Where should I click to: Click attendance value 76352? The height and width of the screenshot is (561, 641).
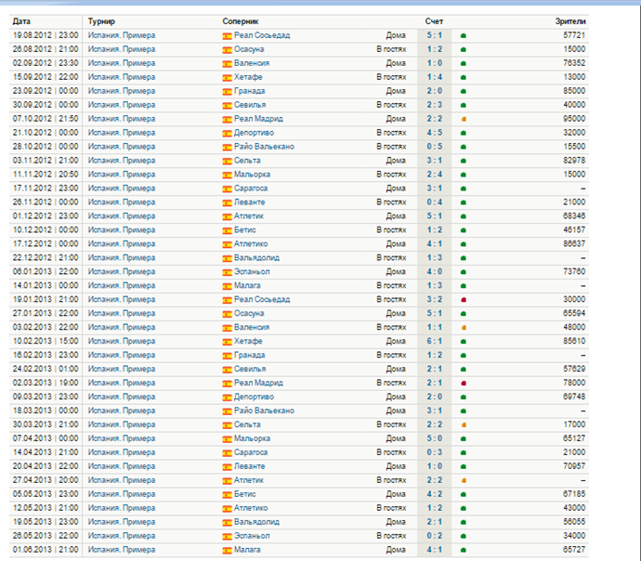pyautogui.click(x=574, y=63)
